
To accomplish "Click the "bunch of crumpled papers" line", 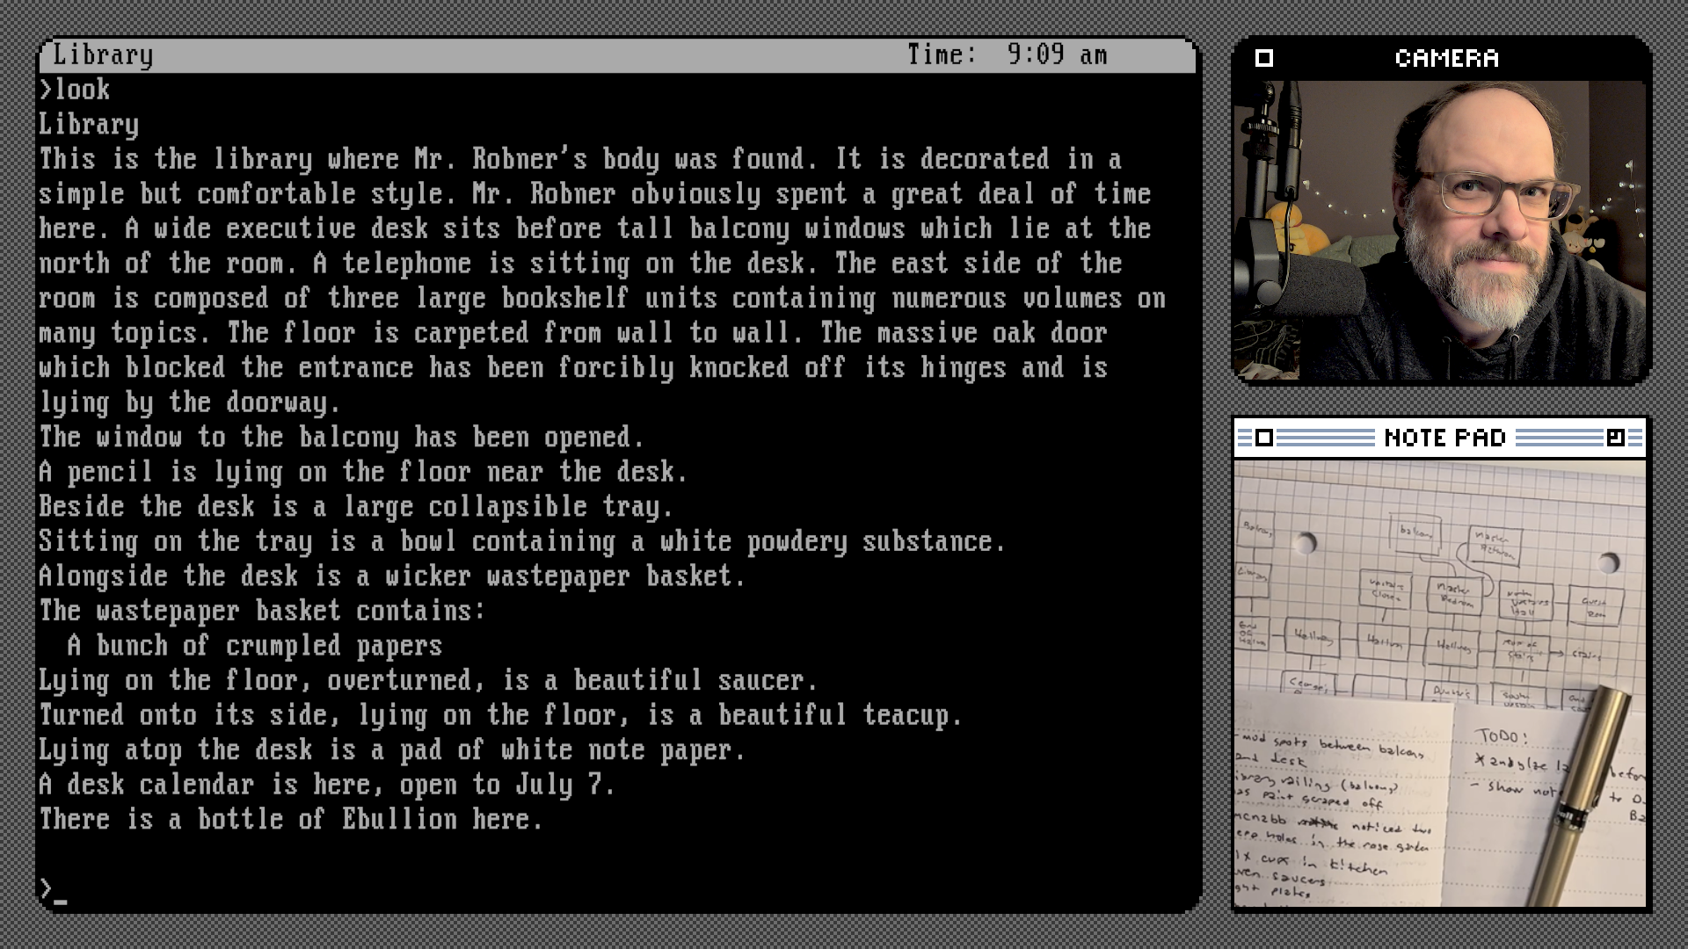I will pyautogui.click(x=255, y=646).
